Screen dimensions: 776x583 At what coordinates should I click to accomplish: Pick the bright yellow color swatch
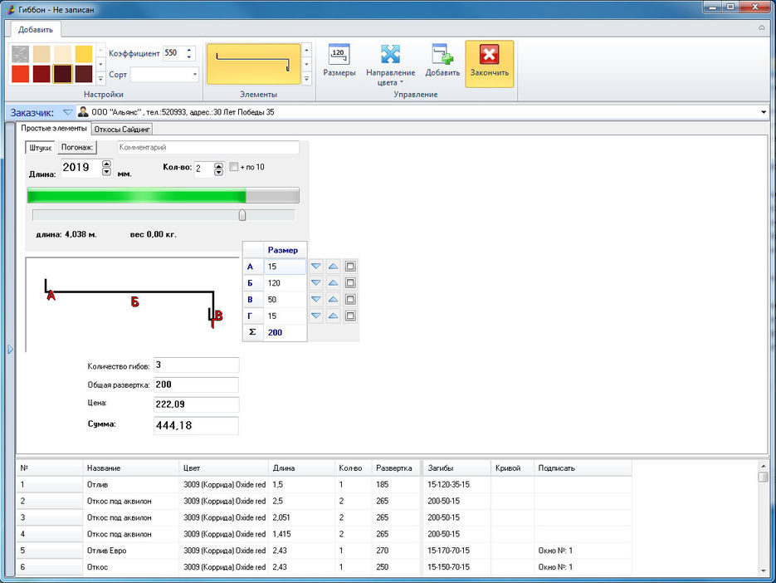coord(84,53)
